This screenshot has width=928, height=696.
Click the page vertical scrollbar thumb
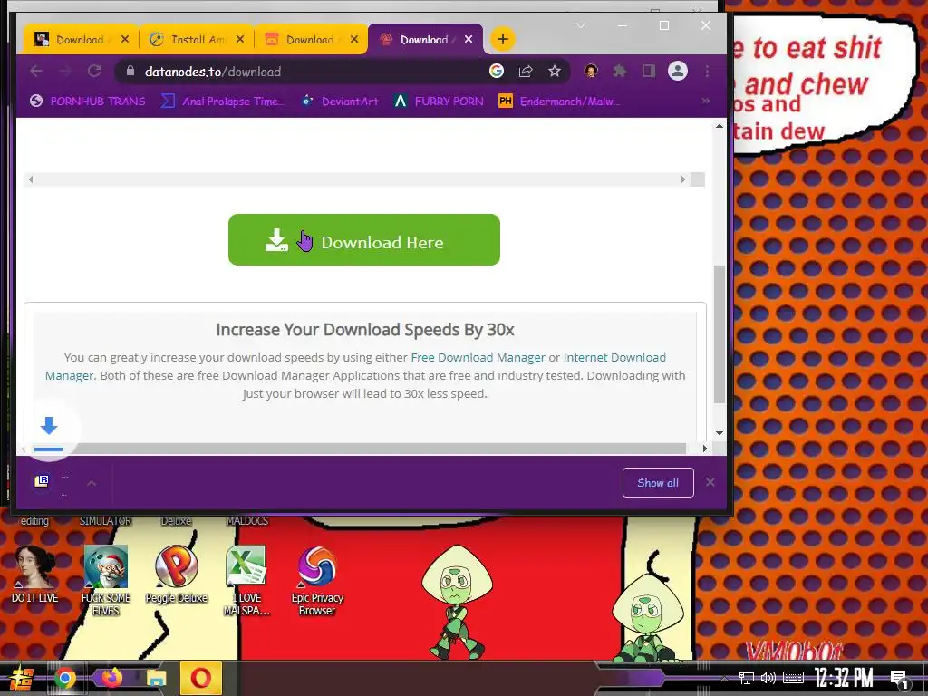[x=719, y=334]
